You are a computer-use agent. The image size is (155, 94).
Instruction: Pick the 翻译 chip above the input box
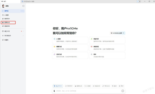coord(114,86)
